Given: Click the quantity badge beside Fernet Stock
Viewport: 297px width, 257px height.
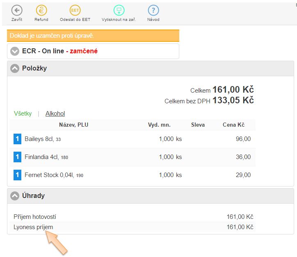Looking at the screenshot, I should tap(17, 175).
